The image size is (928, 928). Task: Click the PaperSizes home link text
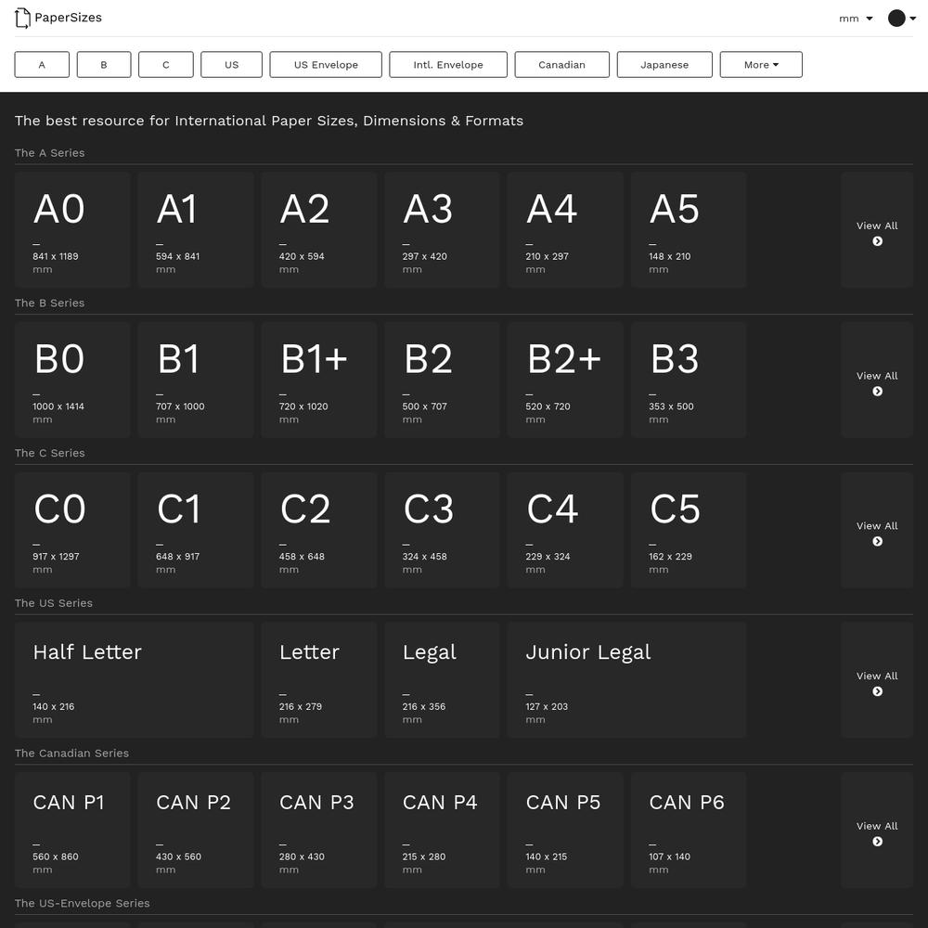click(x=68, y=18)
